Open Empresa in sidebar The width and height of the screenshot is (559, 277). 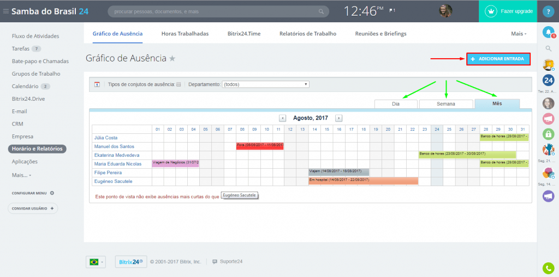pos(22,136)
